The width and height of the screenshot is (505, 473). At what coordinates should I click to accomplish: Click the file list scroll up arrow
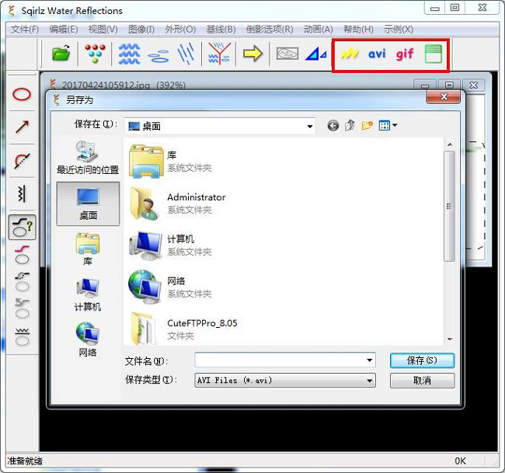[x=450, y=145]
